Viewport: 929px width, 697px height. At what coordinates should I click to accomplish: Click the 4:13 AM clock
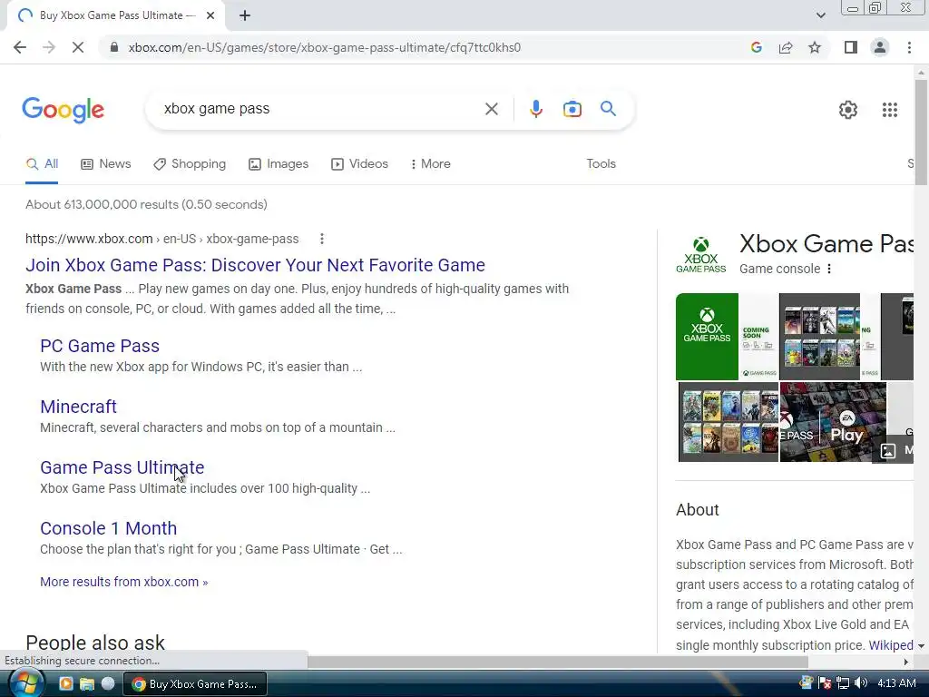coord(896,683)
